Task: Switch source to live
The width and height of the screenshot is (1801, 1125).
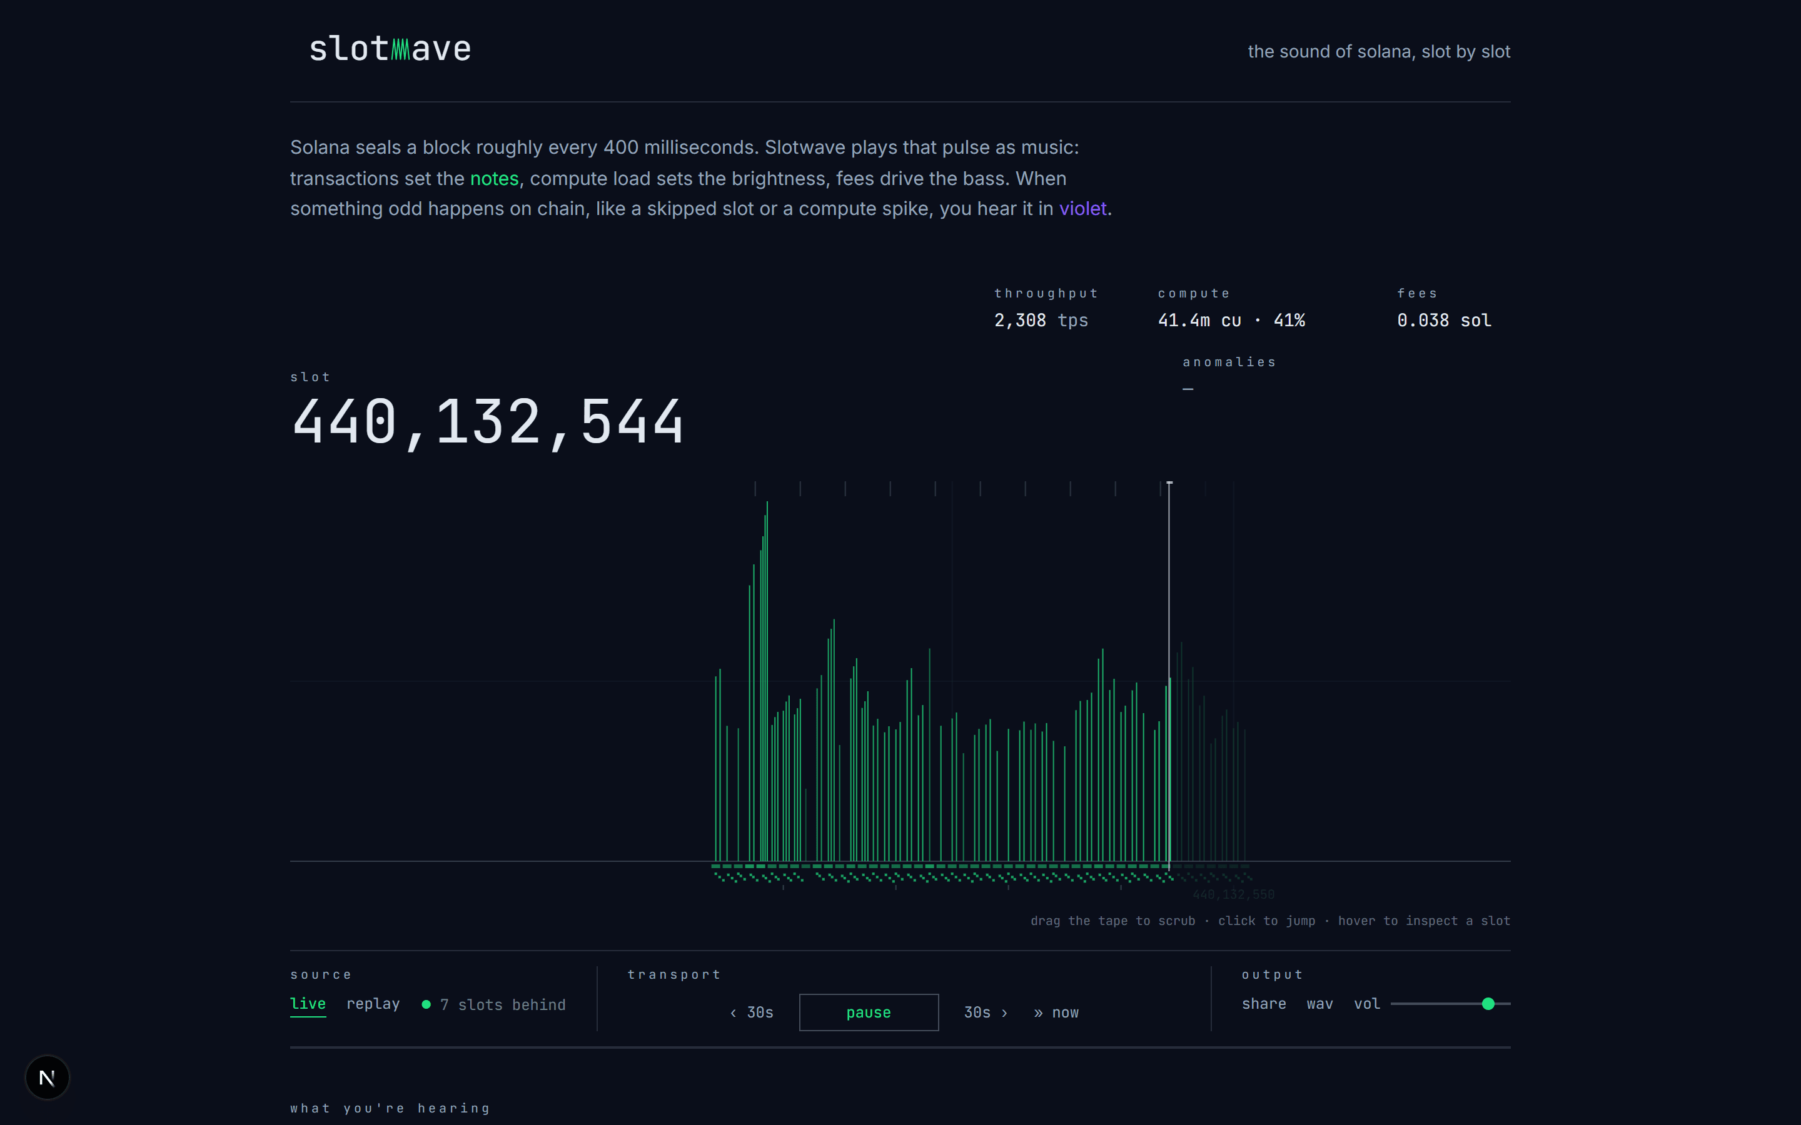Action: (x=308, y=1004)
